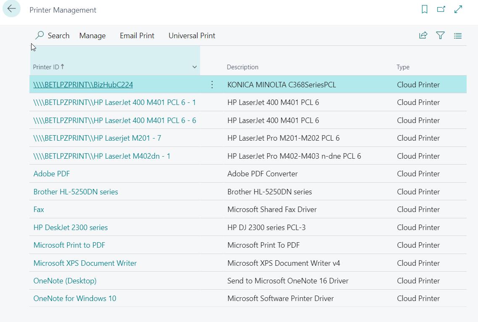Open OneNote for Windows 10 printer
This screenshot has height=322, width=478.
tap(75, 298)
